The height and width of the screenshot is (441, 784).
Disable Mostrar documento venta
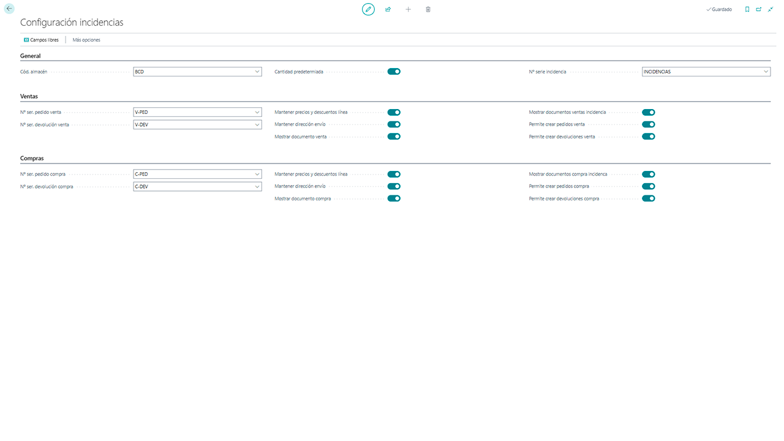pos(394,137)
